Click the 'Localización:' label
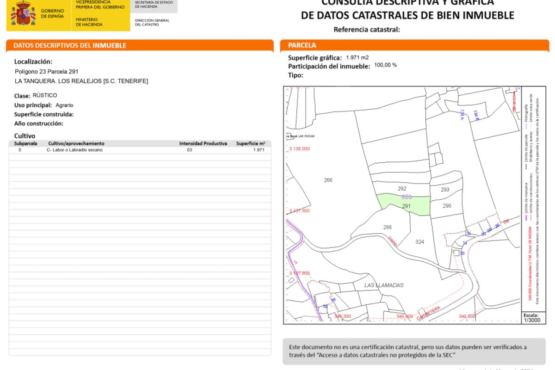This screenshot has width=555, height=370. [33, 62]
